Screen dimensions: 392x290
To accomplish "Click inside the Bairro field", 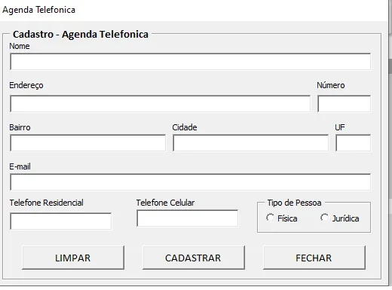I will (87, 143).
